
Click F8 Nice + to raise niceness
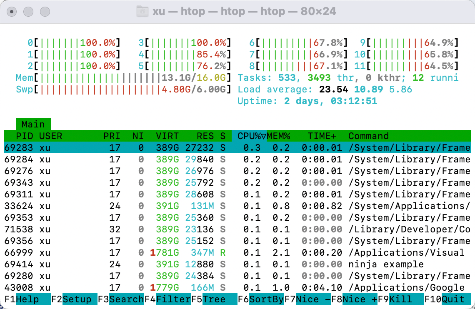[354, 299]
